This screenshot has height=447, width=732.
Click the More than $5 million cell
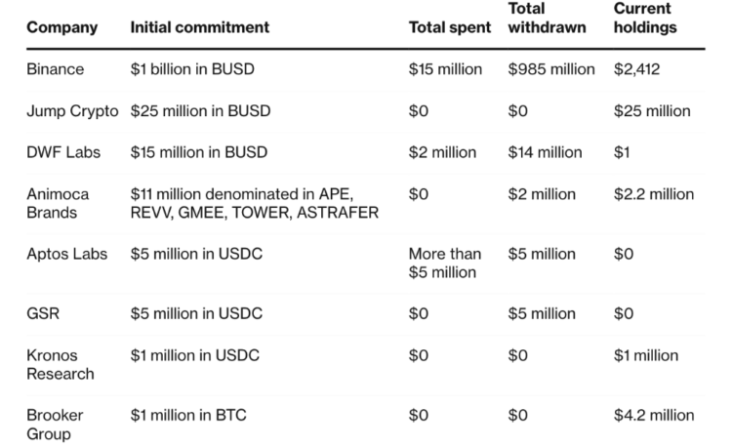pyautogui.click(x=444, y=263)
